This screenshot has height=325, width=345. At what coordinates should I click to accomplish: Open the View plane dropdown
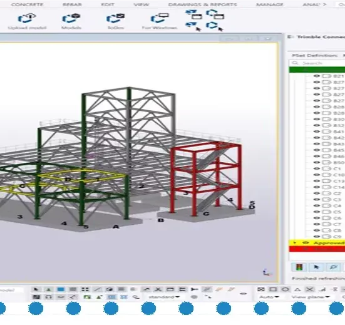click(x=311, y=297)
